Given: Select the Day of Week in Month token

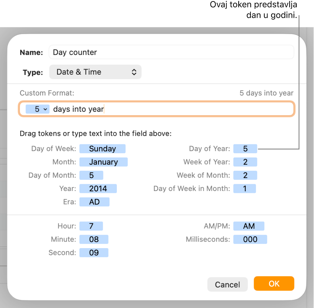Looking at the screenshot, I should (x=245, y=189).
